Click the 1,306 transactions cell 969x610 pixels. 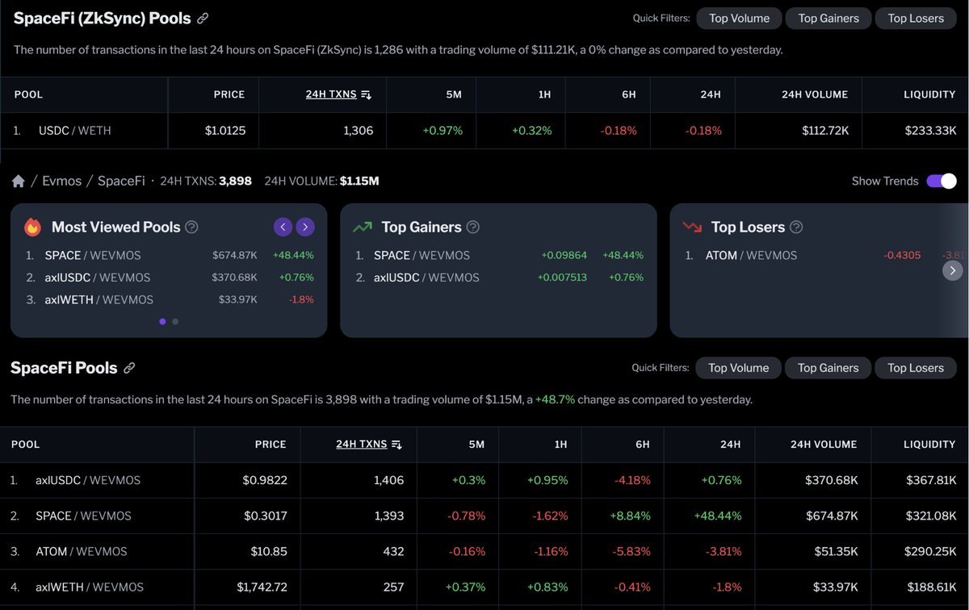[x=359, y=130]
